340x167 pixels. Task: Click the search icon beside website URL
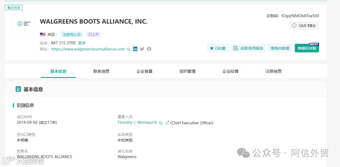(128, 49)
